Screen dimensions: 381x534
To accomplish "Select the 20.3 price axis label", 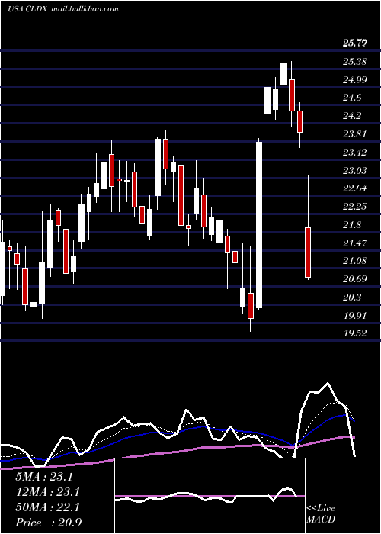I will point(352,298).
